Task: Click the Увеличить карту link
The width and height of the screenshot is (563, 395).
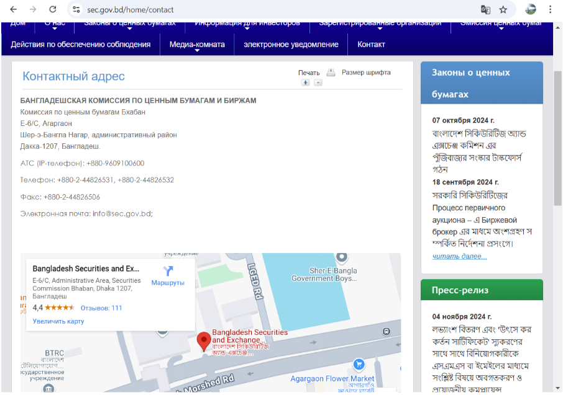Action: [x=58, y=321]
